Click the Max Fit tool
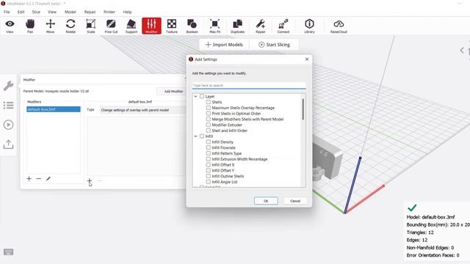 (x=214, y=26)
